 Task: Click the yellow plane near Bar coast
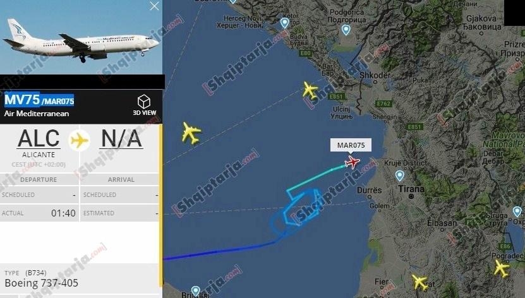click(310, 90)
